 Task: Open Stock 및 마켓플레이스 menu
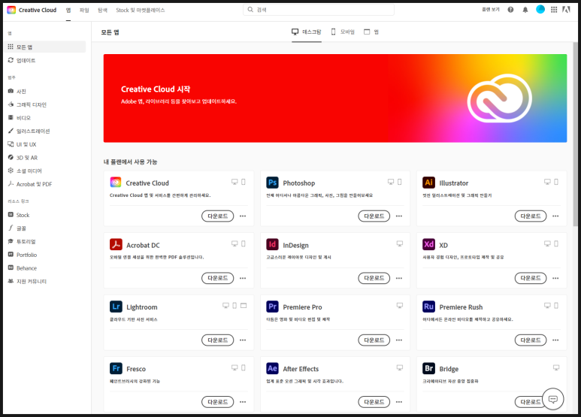tap(141, 11)
